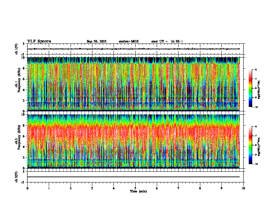Select the ch.1 color bar log(PSD) label
Viewport: 274px width, 211px height.
259,90
